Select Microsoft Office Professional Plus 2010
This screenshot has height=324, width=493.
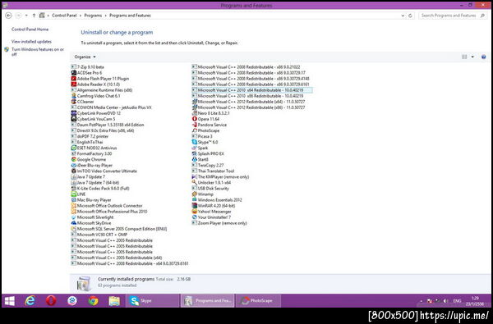pyautogui.click(x=109, y=212)
